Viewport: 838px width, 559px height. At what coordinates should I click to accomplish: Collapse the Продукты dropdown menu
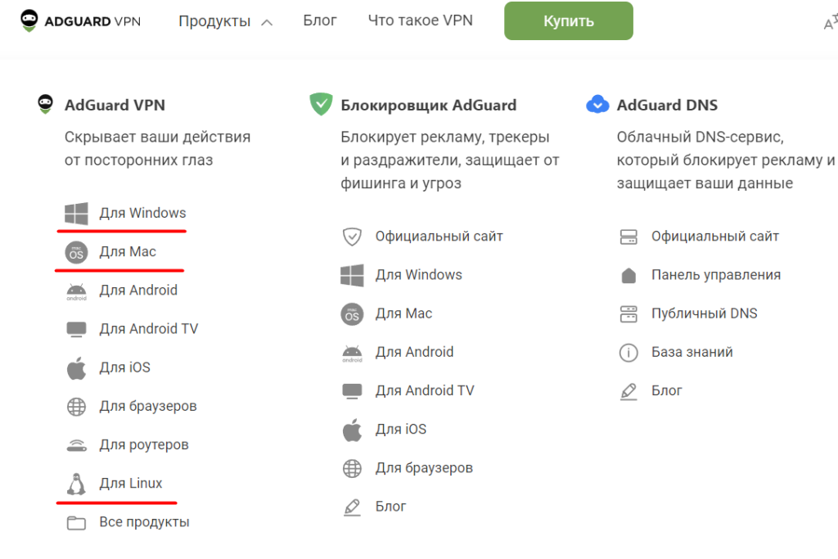tap(225, 21)
